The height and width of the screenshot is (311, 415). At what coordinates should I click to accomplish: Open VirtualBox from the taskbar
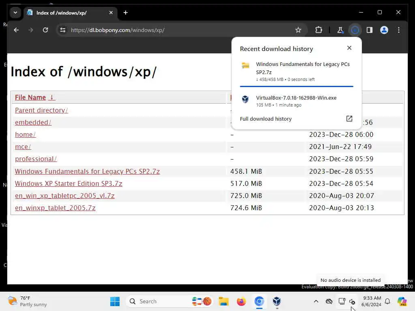pos(277,301)
